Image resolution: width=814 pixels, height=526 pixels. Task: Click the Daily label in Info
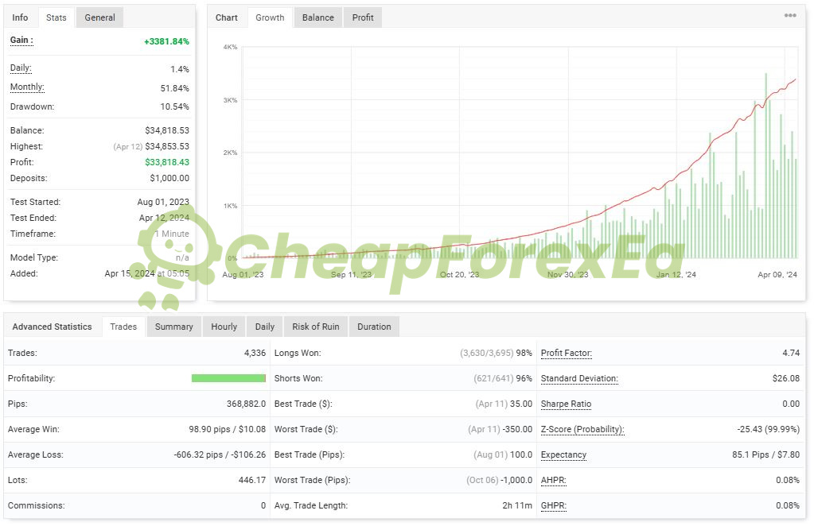(21, 68)
